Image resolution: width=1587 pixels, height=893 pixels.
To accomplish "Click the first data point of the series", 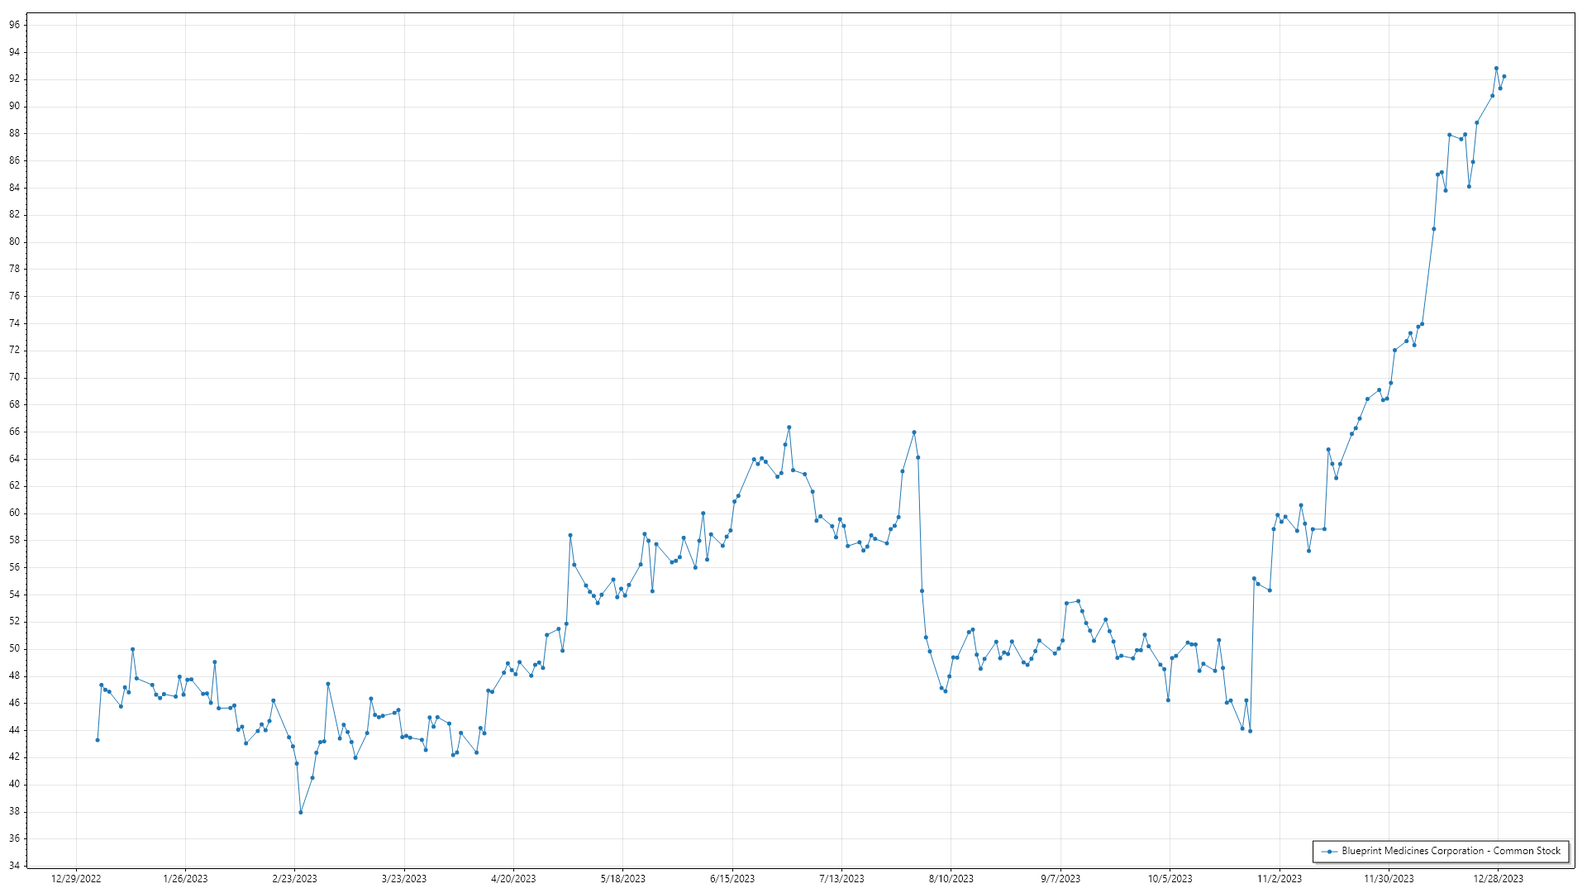I will [x=98, y=740].
